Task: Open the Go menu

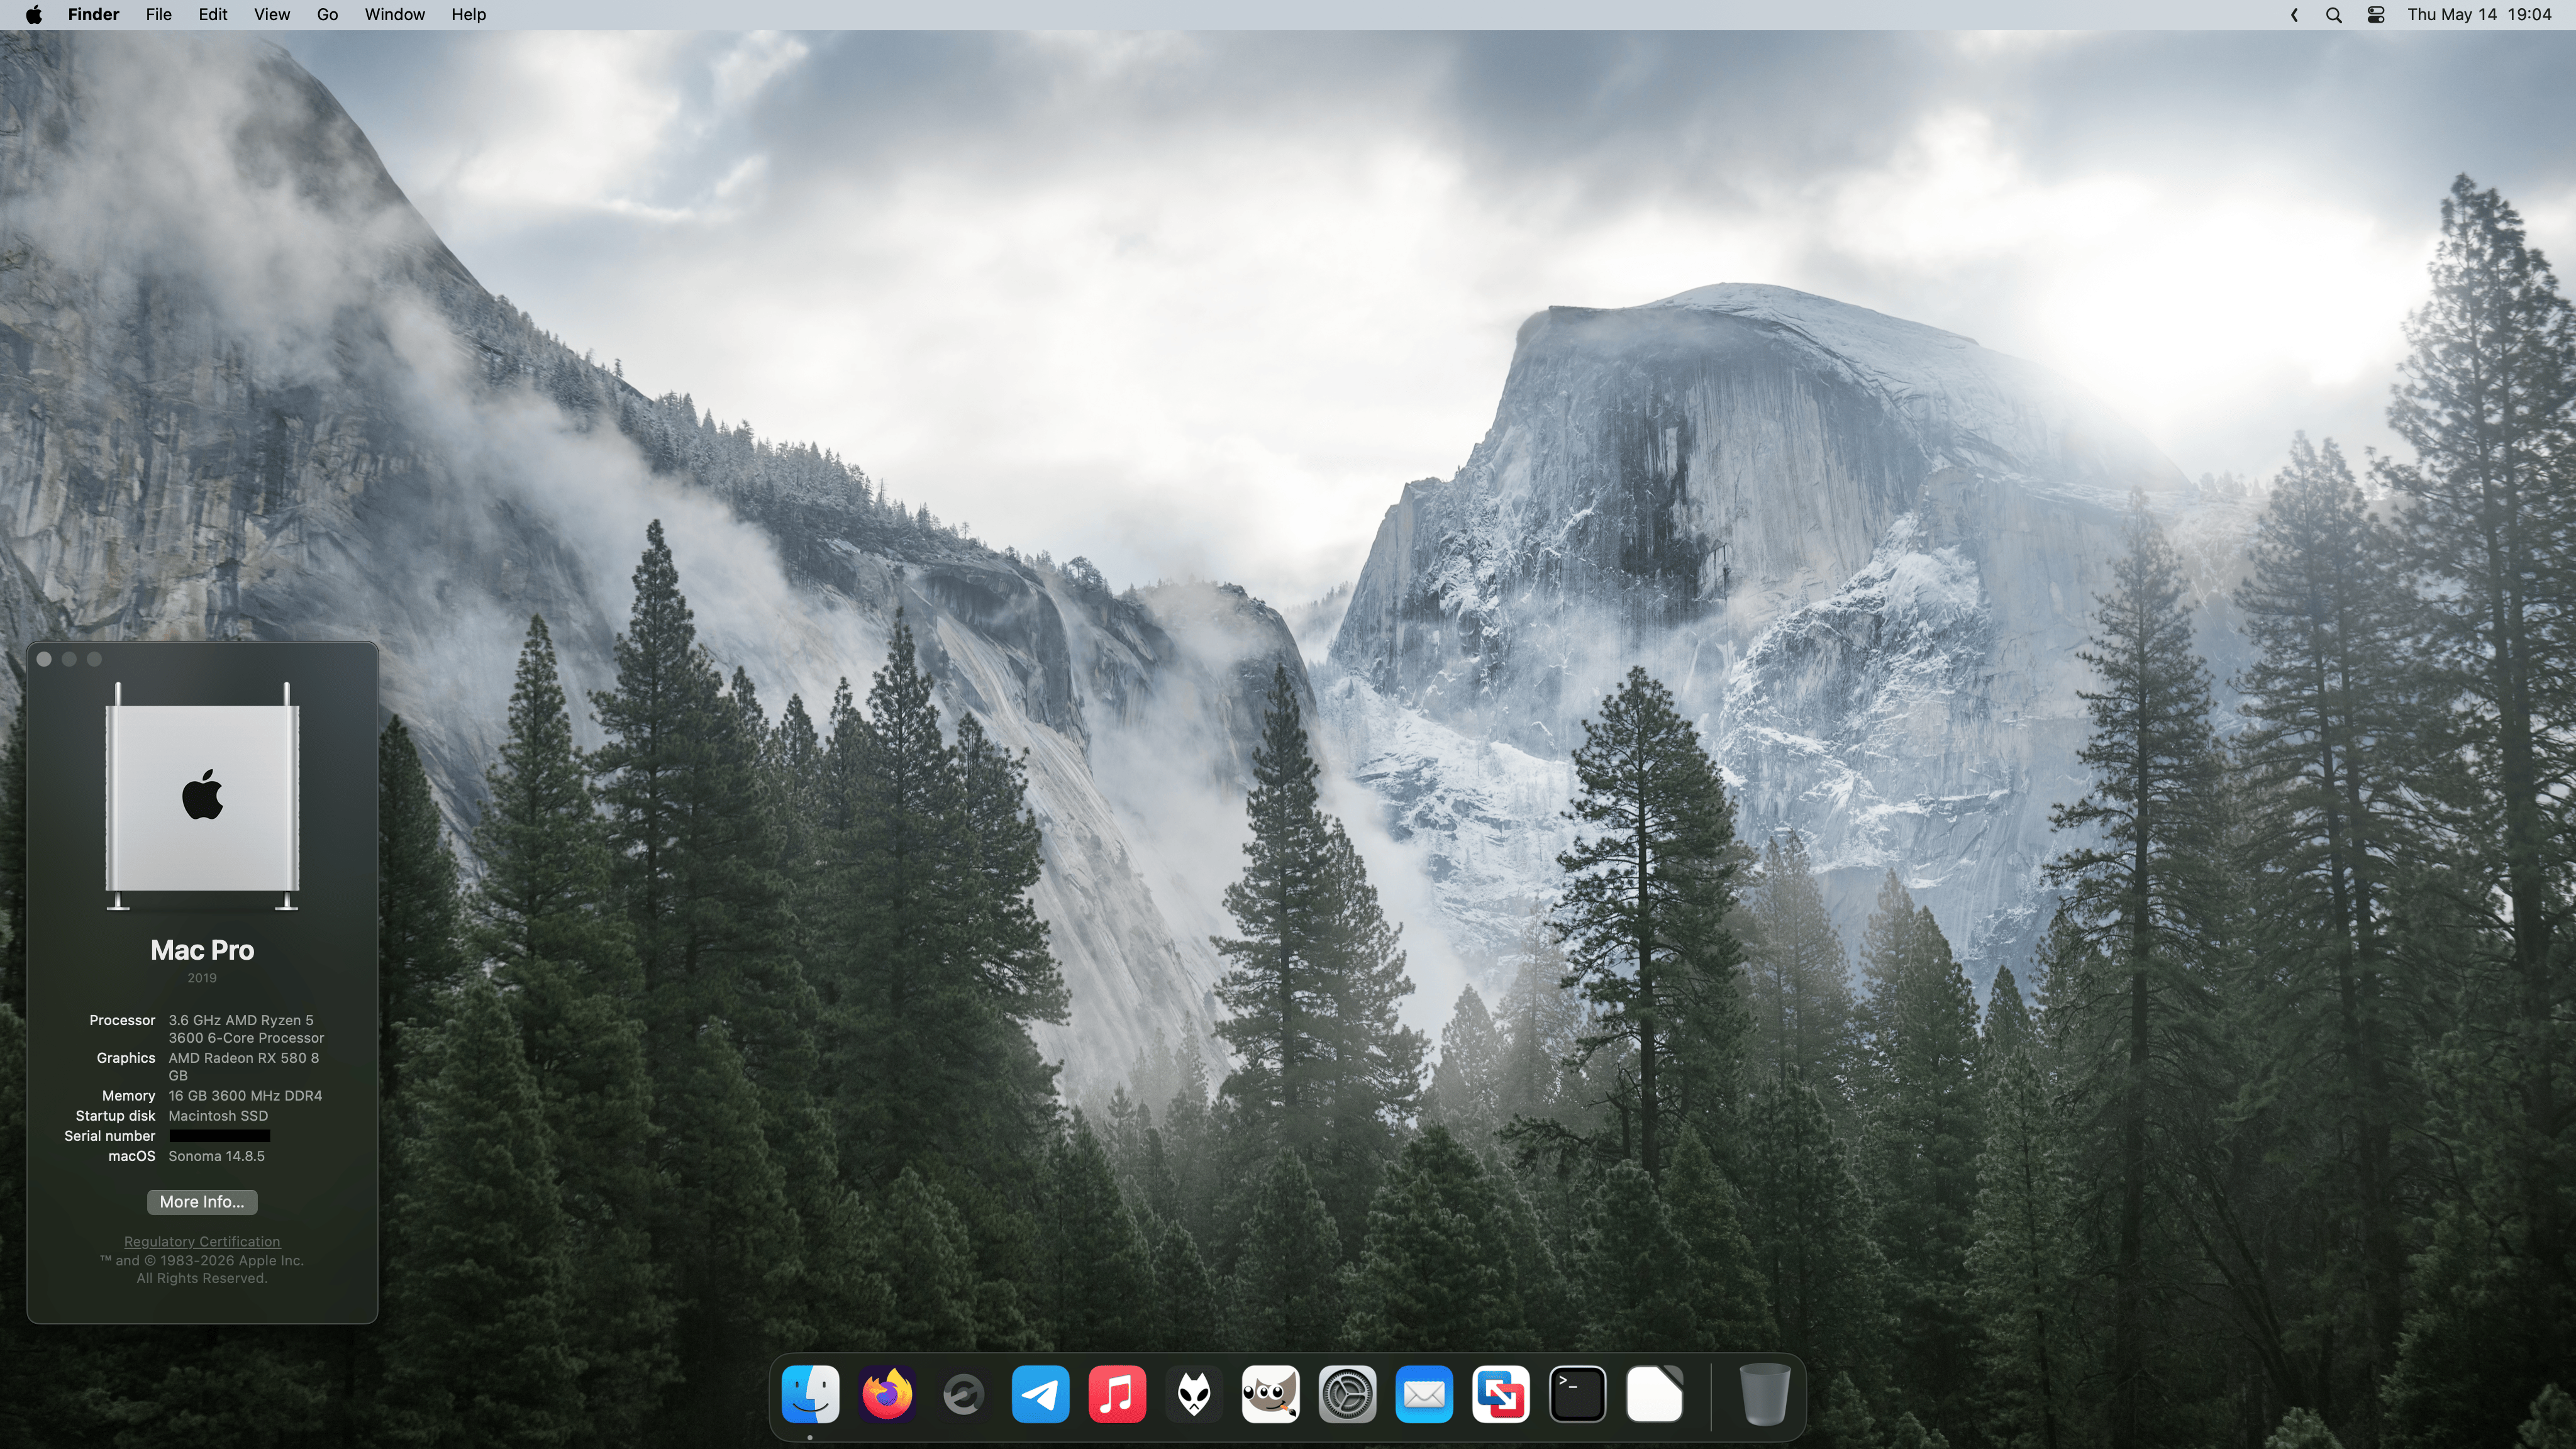Action: (x=327, y=14)
